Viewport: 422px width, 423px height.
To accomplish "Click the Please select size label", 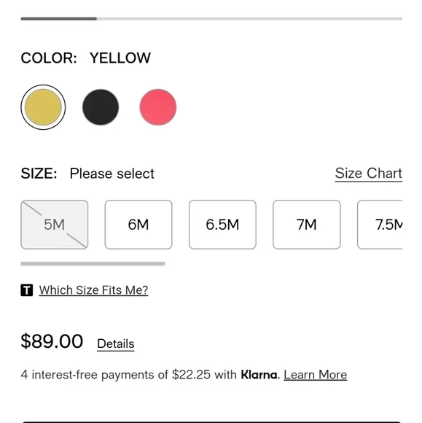I will tap(112, 174).
